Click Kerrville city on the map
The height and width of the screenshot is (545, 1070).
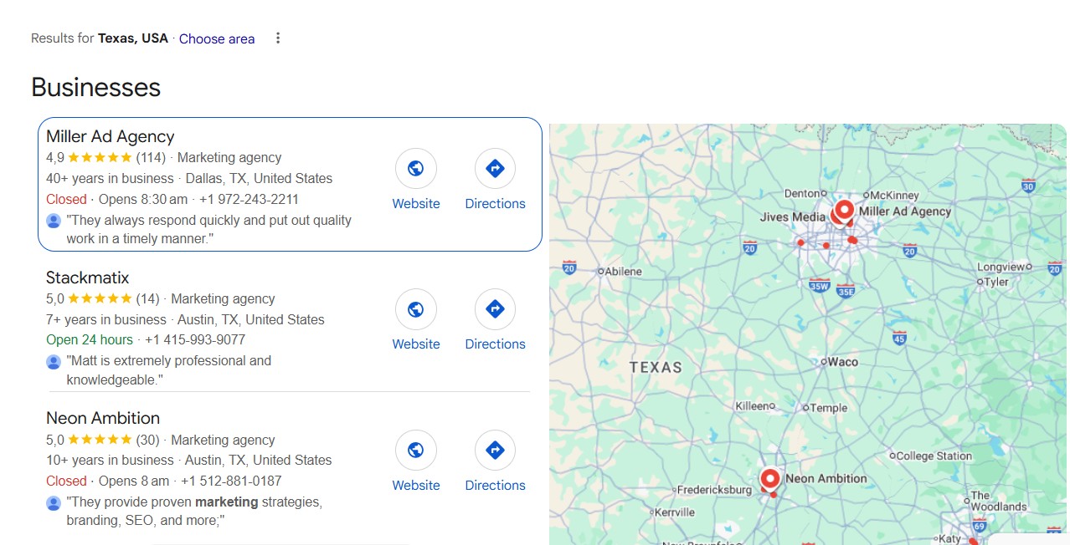(x=671, y=512)
